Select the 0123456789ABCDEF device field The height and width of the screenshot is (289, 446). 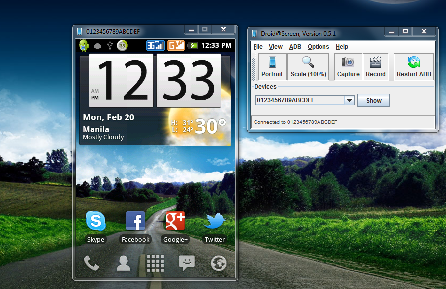(300, 100)
